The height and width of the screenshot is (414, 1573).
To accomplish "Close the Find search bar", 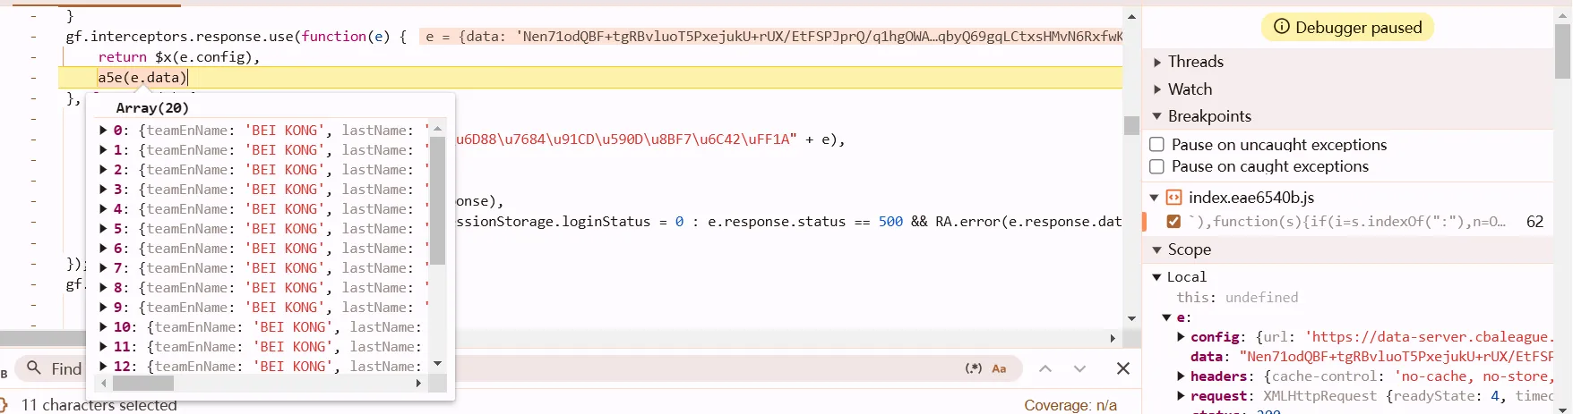I will coord(1123,368).
